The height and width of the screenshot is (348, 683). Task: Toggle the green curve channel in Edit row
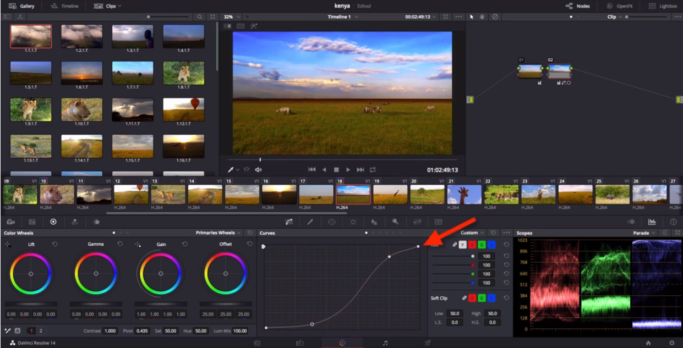(x=482, y=245)
